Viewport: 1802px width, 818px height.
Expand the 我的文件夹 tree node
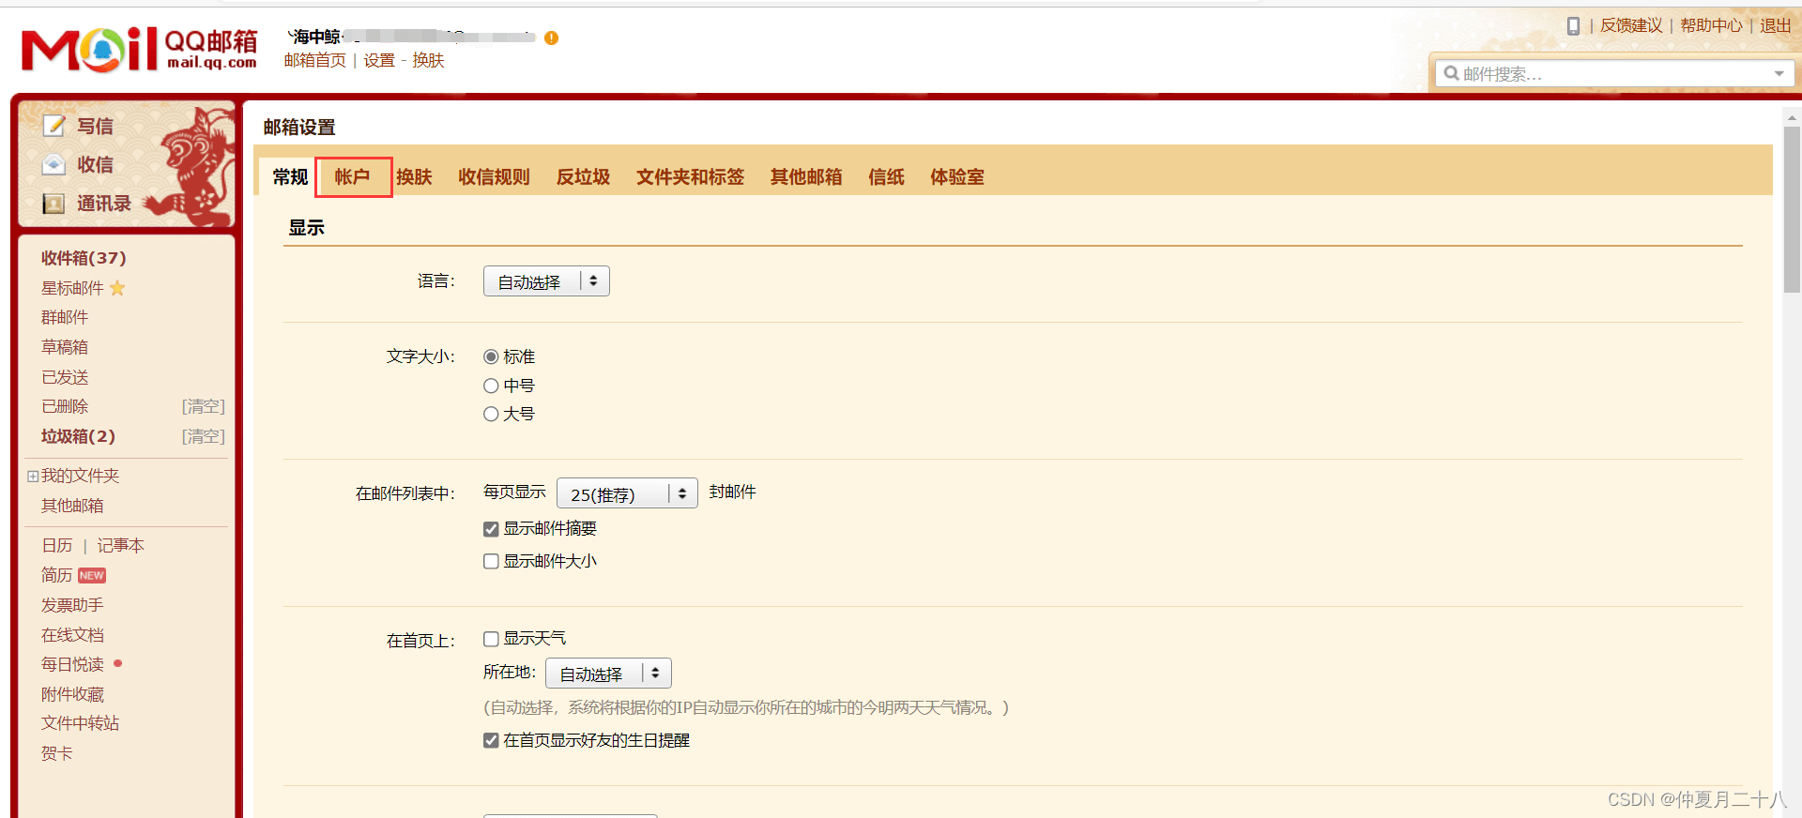tap(33, 477)
